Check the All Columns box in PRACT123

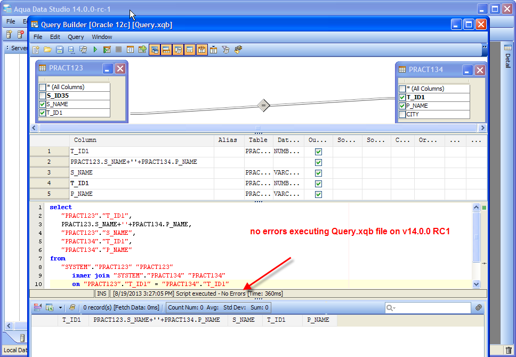(42, 88)
